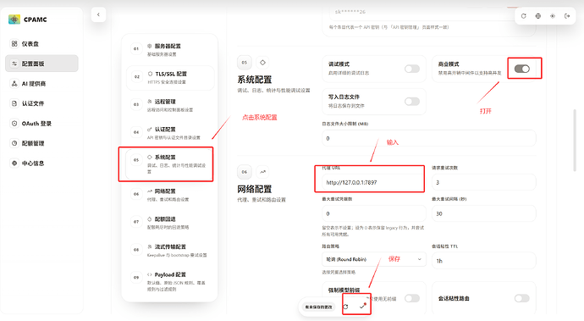Click the 系统配置 section heading
This screenshot has height=321, width=584.
coord(255,80)
